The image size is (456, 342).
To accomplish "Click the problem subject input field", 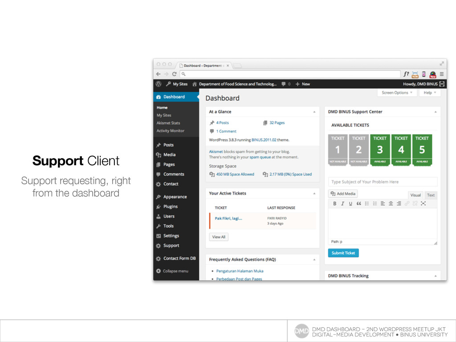I will tap(383, 182).
